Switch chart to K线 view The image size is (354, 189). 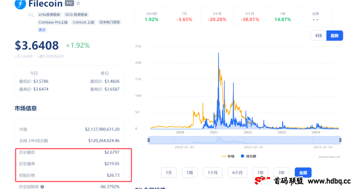pos(319,36)
